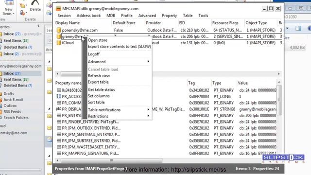Select the poremsky@me.com store row
This screenshot has width=311, height=175.
coord(169,30)
